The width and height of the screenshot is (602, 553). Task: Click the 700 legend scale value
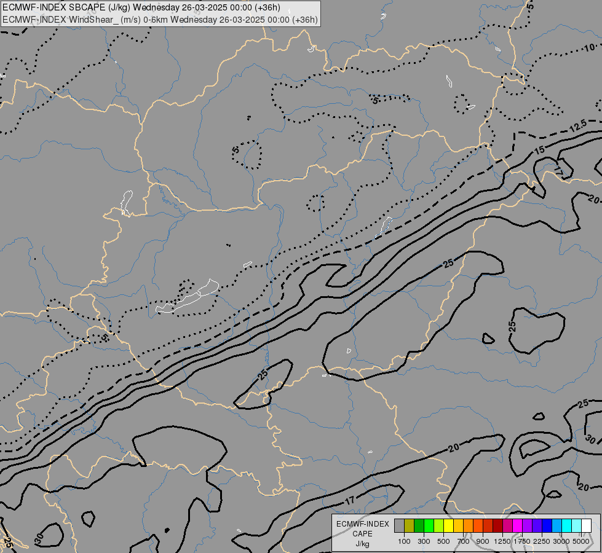464,541
